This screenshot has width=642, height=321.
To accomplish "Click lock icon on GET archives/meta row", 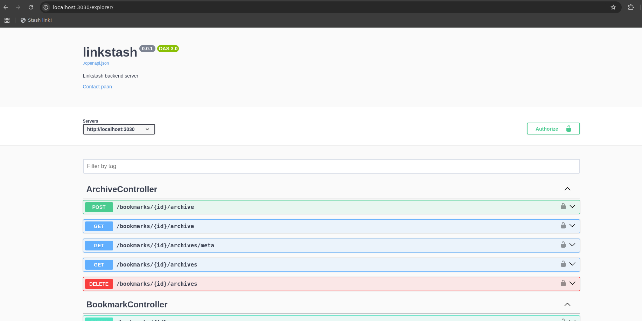I will tap(563, 245).
